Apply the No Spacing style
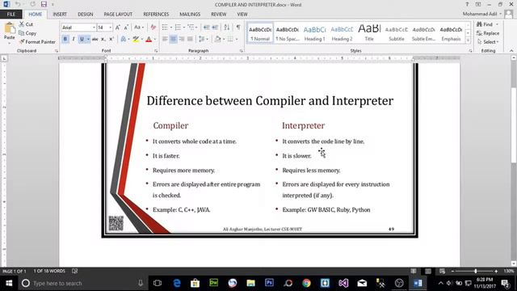517x291 pixels. (x=288, y=33)
